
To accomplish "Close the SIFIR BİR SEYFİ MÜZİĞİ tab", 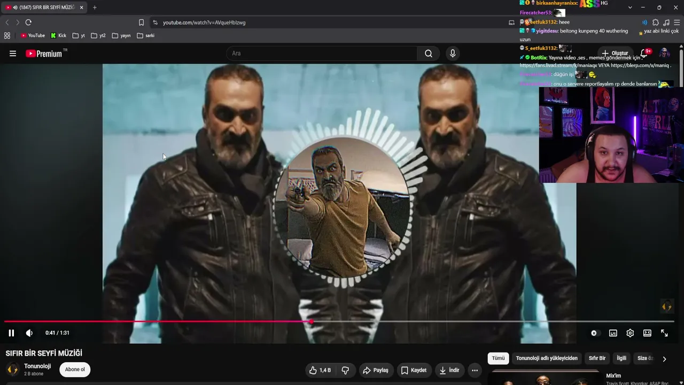I will click(x=81, y=7).
